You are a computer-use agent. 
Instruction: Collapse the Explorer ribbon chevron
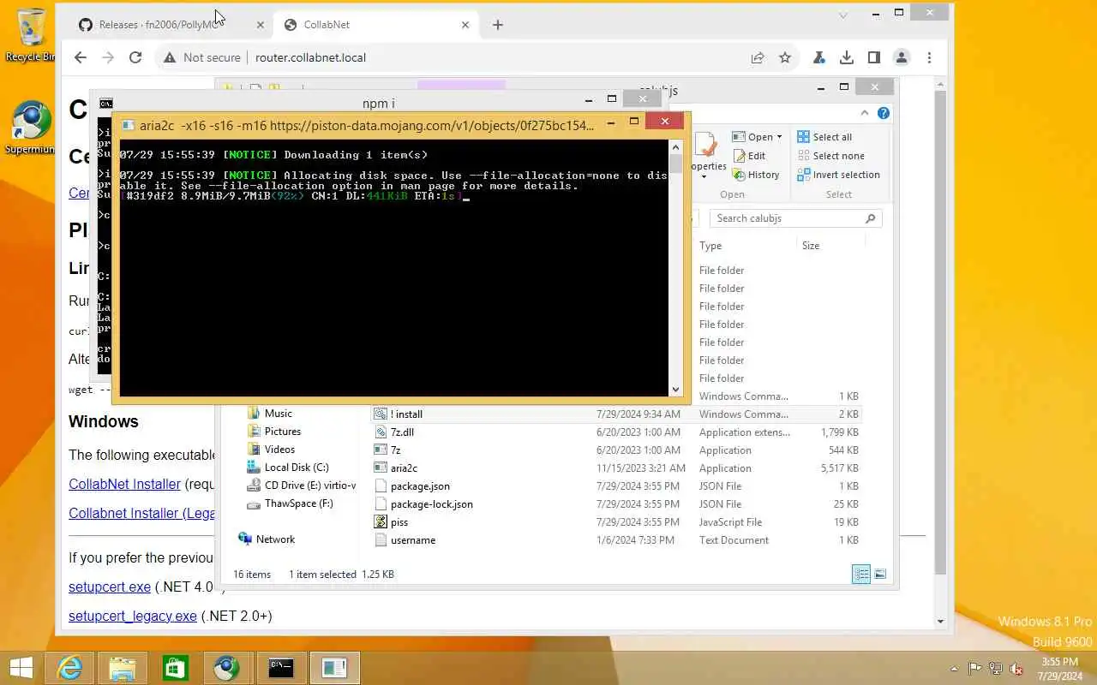[866, 113]
